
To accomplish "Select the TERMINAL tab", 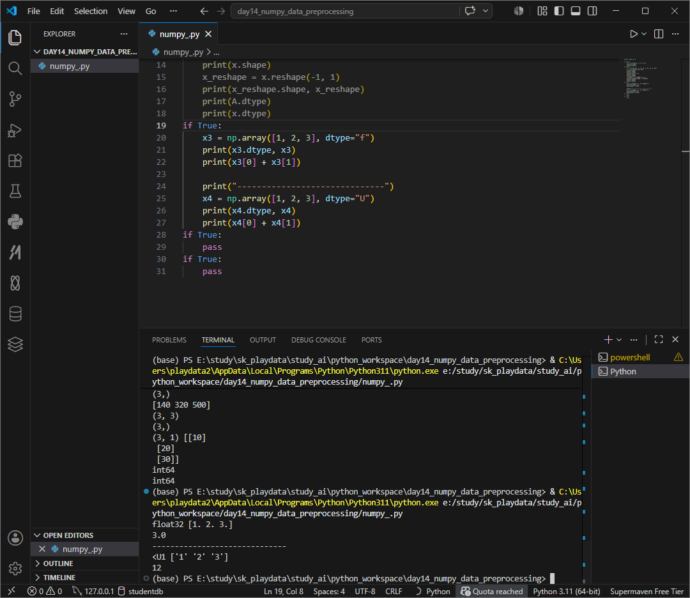I will coord(218,340).
